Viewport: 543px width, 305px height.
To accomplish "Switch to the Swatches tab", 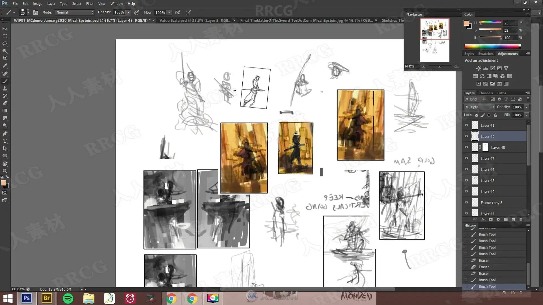I will [x=486, y=54].
